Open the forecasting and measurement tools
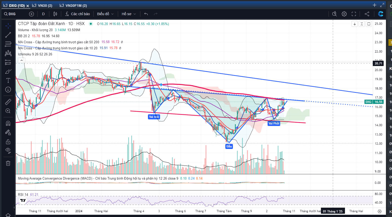Image resolution: width=392 pixels, height=217 pixels. (x=8, y=62)
